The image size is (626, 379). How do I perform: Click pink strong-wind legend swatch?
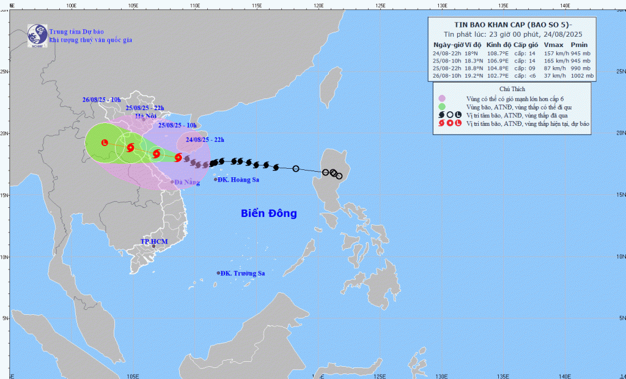pyautogui.click(x=441, y=98)
